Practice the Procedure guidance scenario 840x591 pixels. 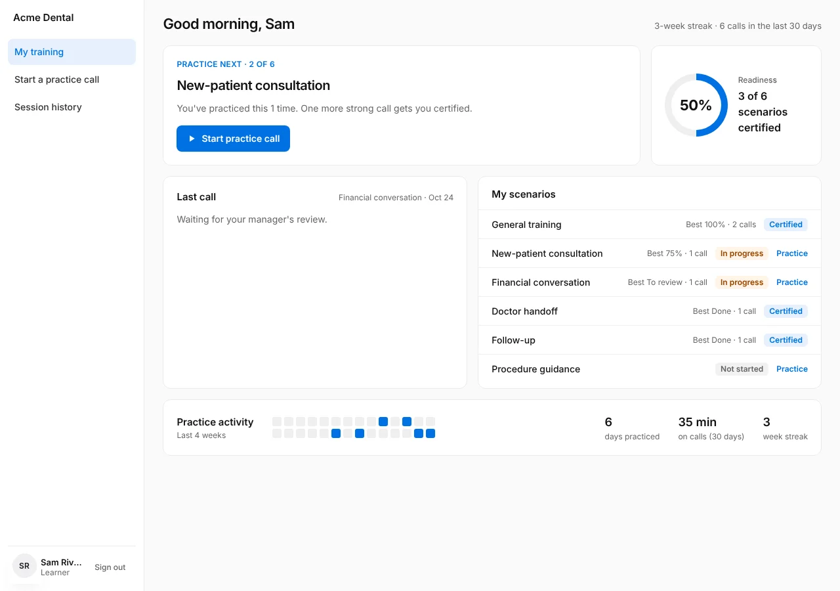[x=792, y=369]
